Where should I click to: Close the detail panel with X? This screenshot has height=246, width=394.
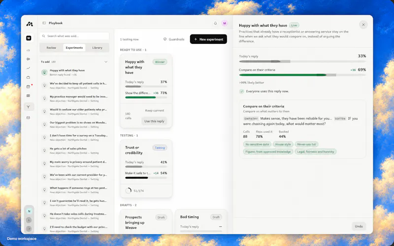coord(363,25)
